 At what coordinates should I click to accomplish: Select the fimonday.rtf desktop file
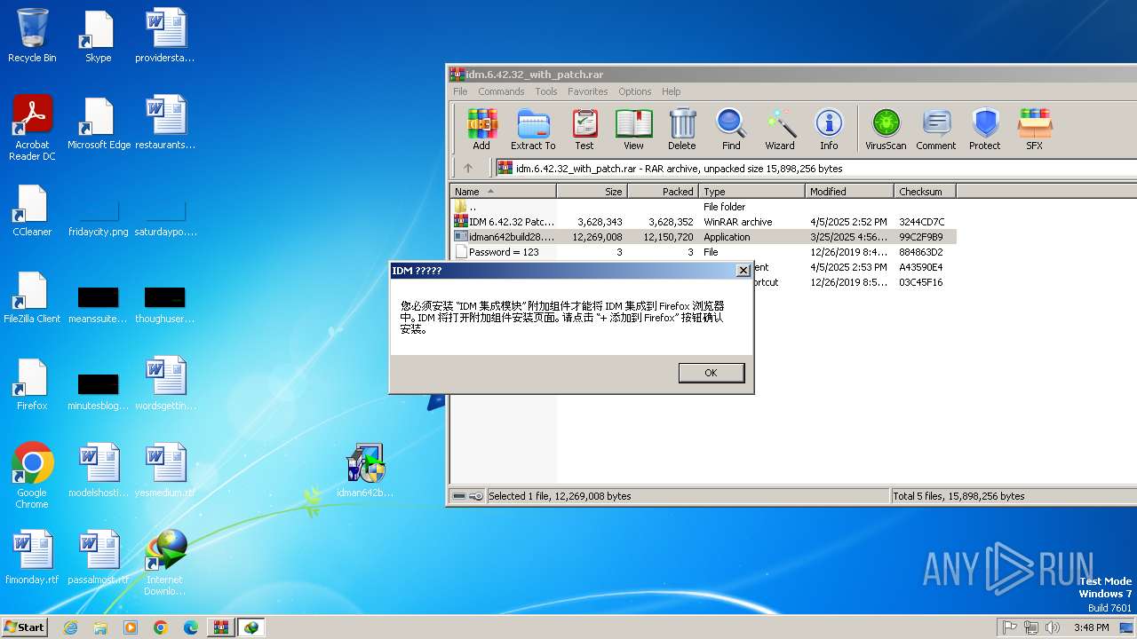point(32,557)
